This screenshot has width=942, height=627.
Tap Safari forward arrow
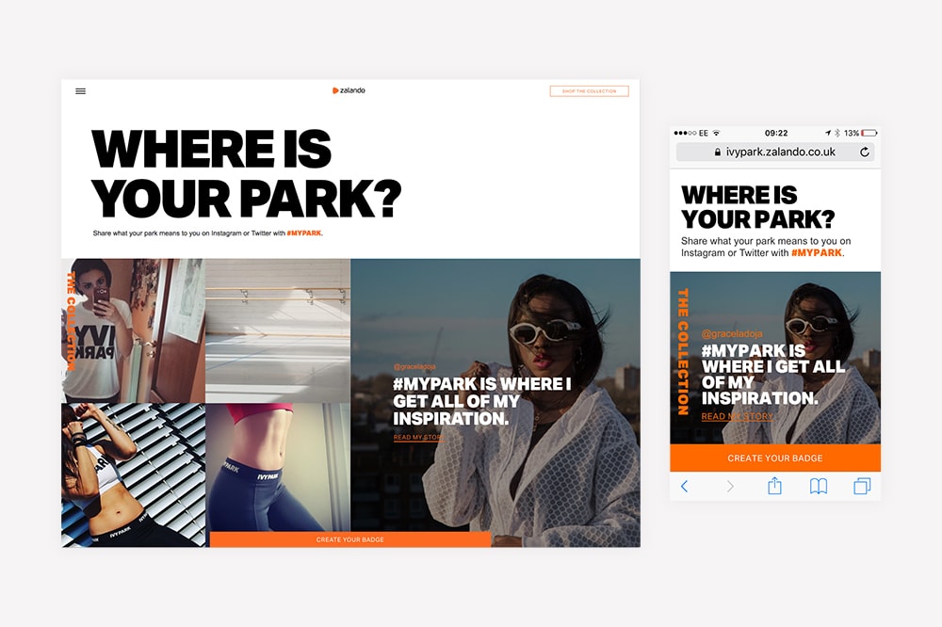[x=730, y=486]
